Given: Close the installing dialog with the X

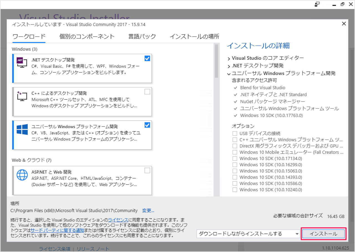Looking at the screenshot, I should pos(344,24).
